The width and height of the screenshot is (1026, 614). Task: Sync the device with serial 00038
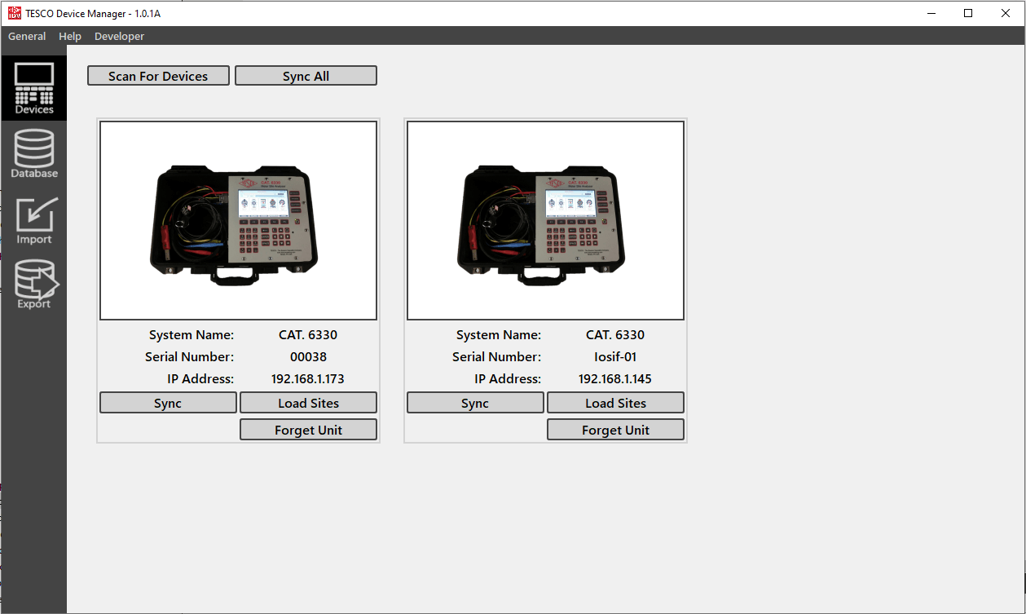click(168, 403)
